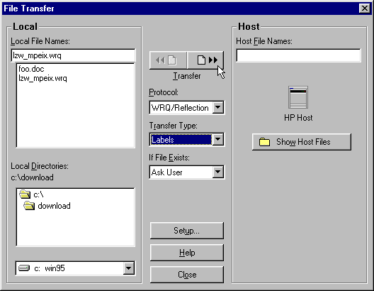Expand the local drive selector dropdown
The image size is (374, 291).
pos(129,268)
